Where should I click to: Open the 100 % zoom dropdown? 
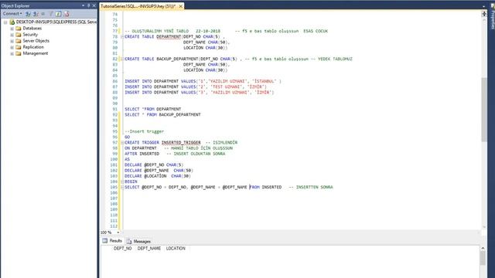pos(118,232)
